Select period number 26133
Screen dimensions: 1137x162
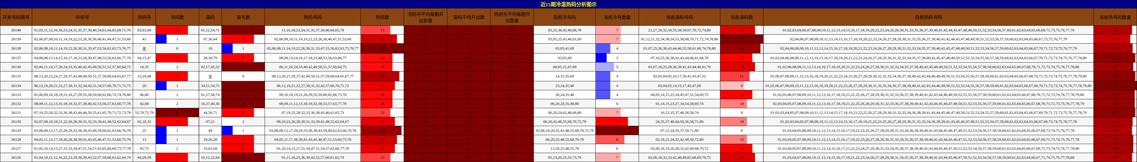click(16, 94)
